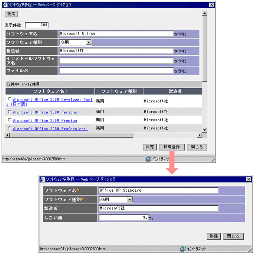
Task: Focus ソフトウェア名 field with Office XP Standard
Action: [158, 191]
